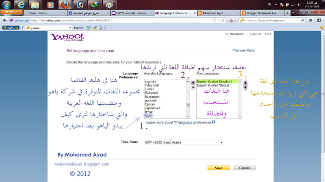325x182 pixels.
Task: Open Windows Explorer folder in taskbar
Action: (x=35, y=5)
